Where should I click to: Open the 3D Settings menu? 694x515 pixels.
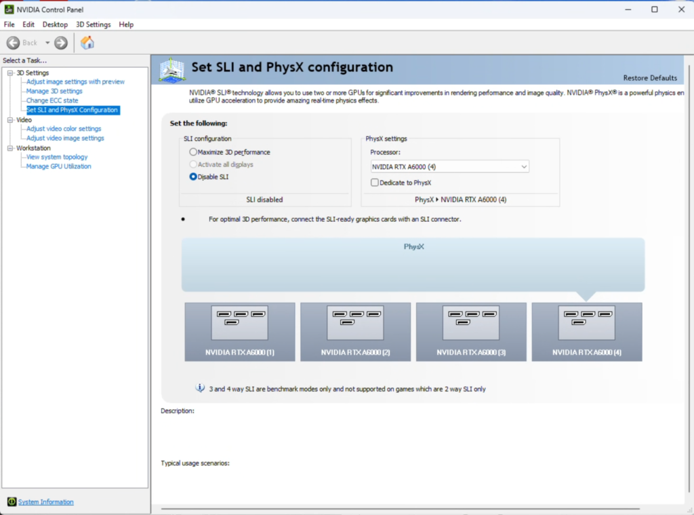93,24
